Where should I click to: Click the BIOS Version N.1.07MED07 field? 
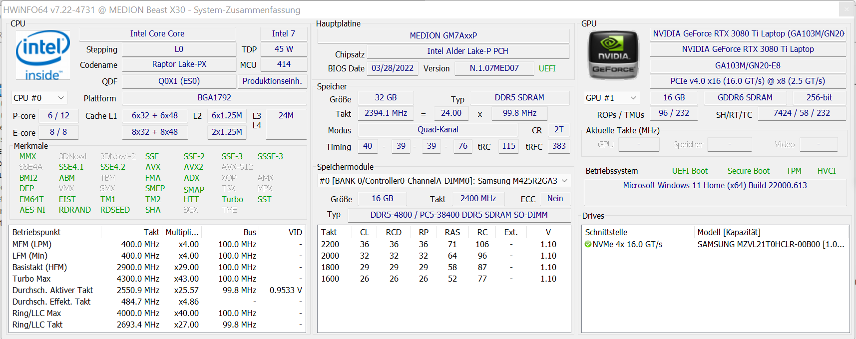click(x=494, y=68)
